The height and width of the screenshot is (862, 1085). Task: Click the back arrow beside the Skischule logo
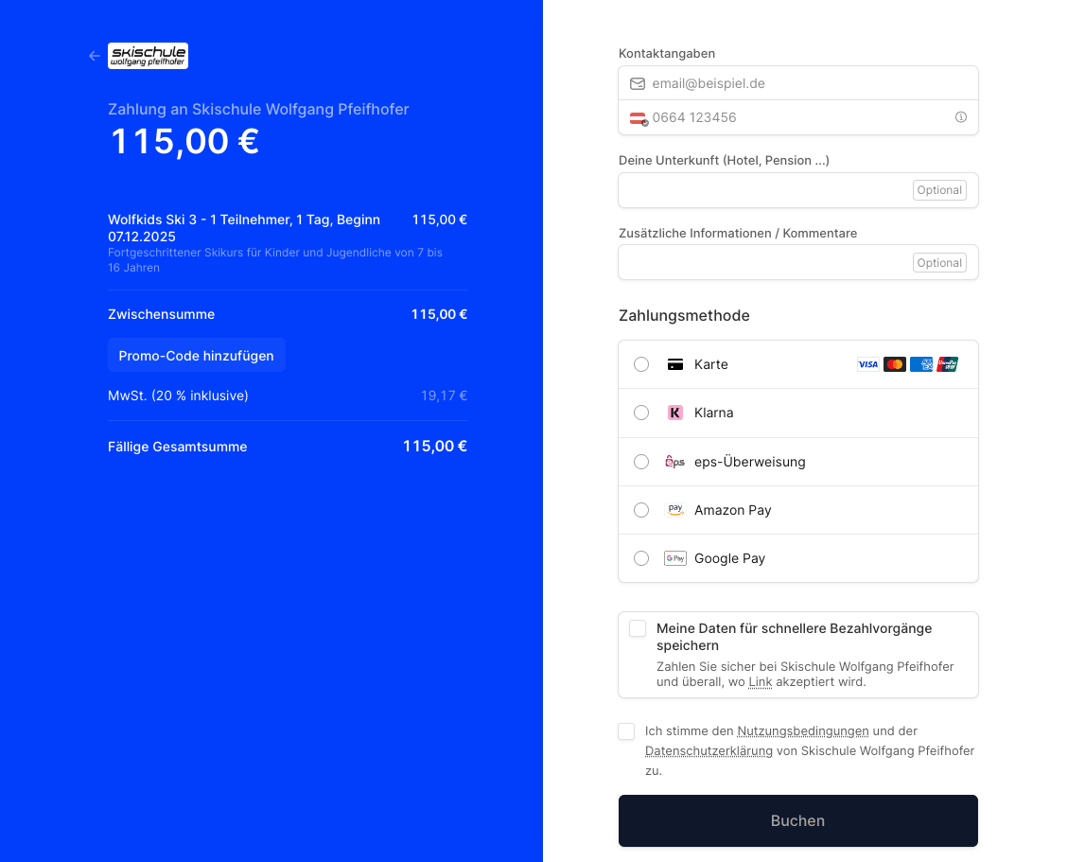(x=95, y=56)
